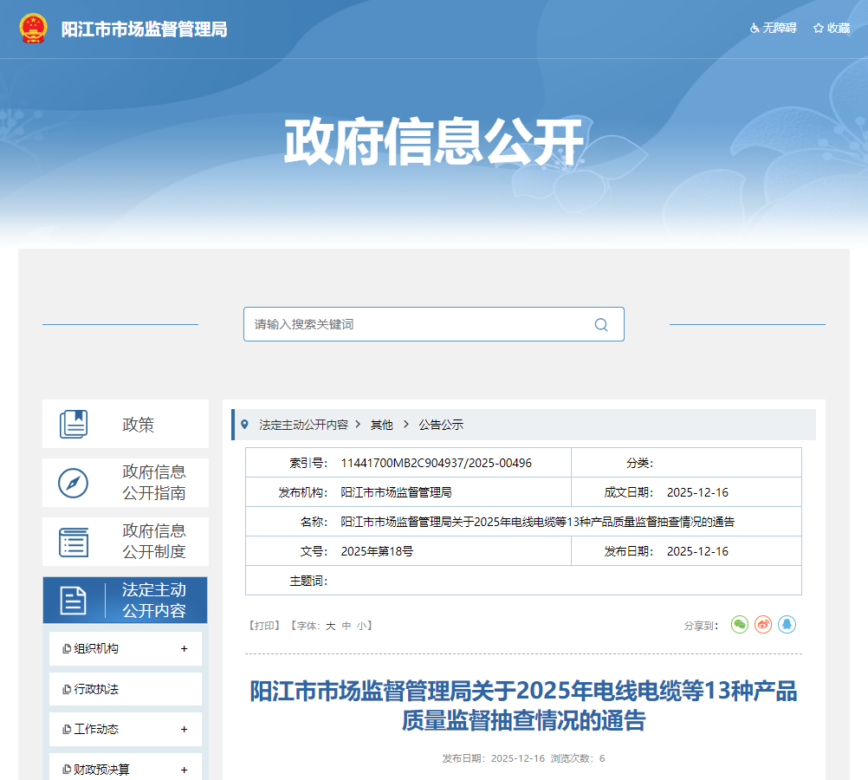Open the 行政执法 sidebar item
868x780 pixels.
click(96, 690)
